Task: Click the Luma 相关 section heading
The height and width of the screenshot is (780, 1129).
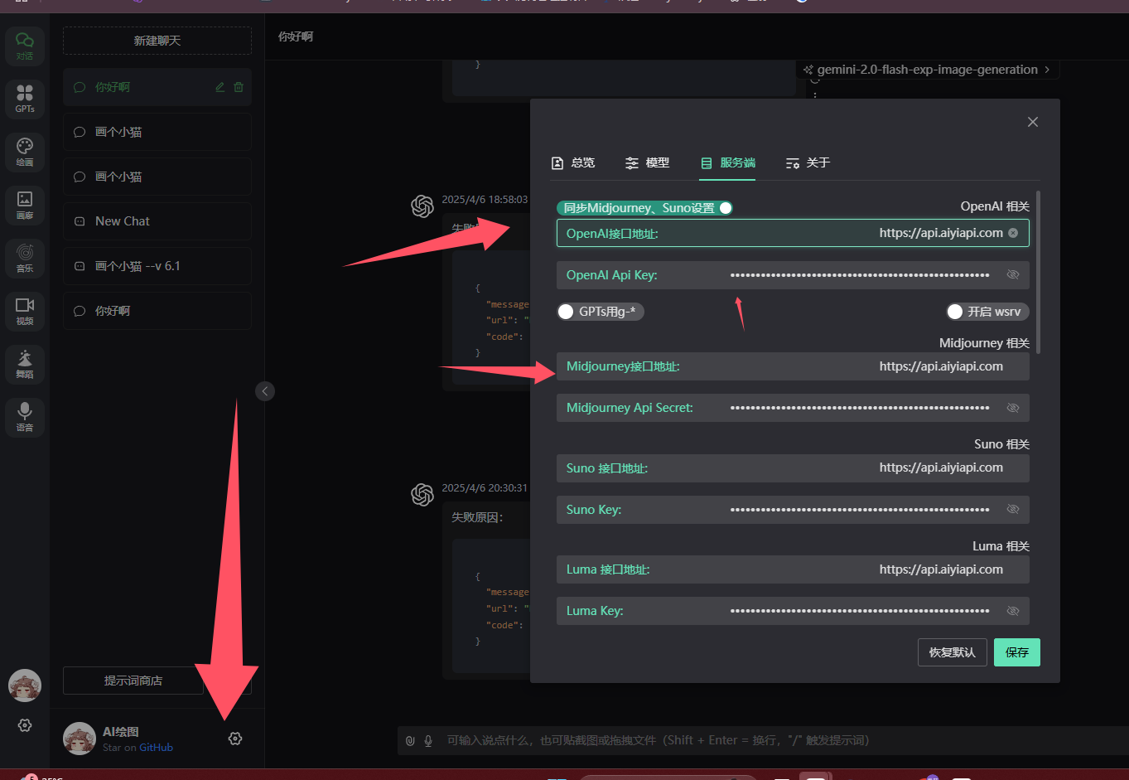Action: tap(1001, 546)
